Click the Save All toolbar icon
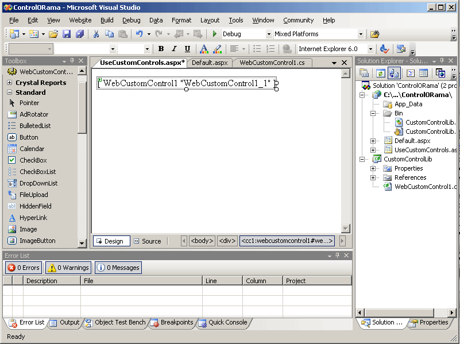 click(79, 34)
